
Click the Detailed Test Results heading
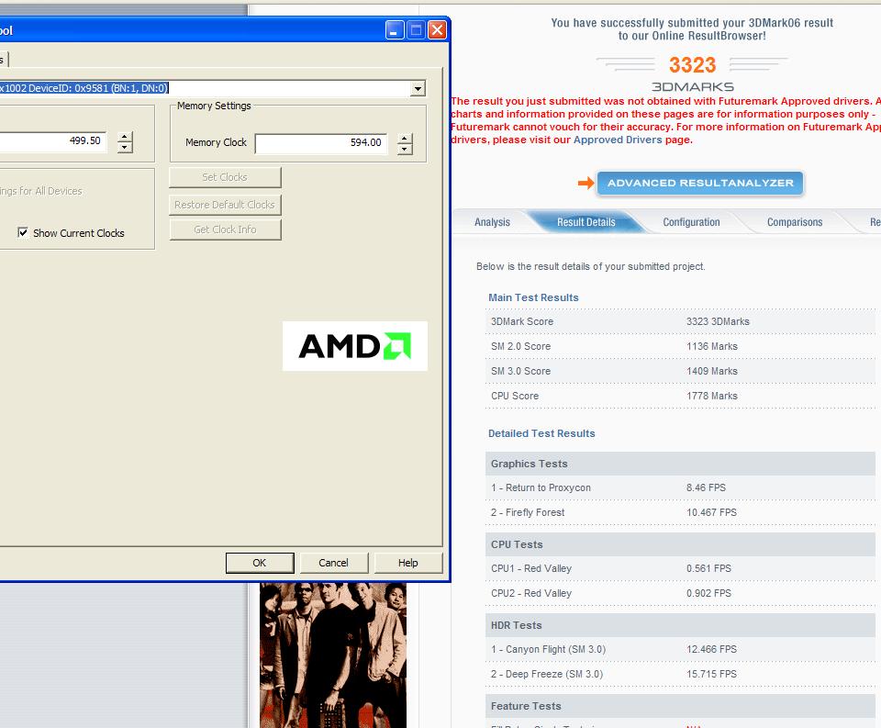pos(541,433)
